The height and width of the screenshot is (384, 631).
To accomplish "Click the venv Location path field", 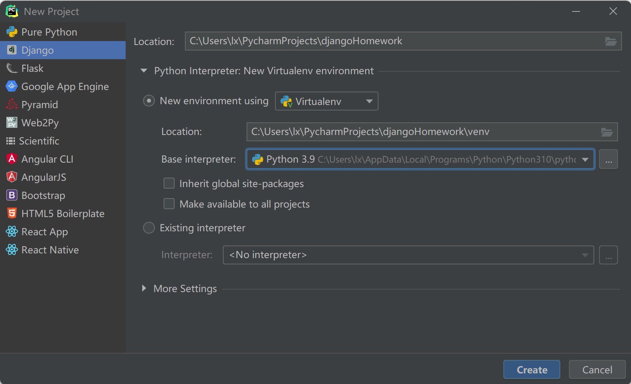I will click(x=432, y=132).
